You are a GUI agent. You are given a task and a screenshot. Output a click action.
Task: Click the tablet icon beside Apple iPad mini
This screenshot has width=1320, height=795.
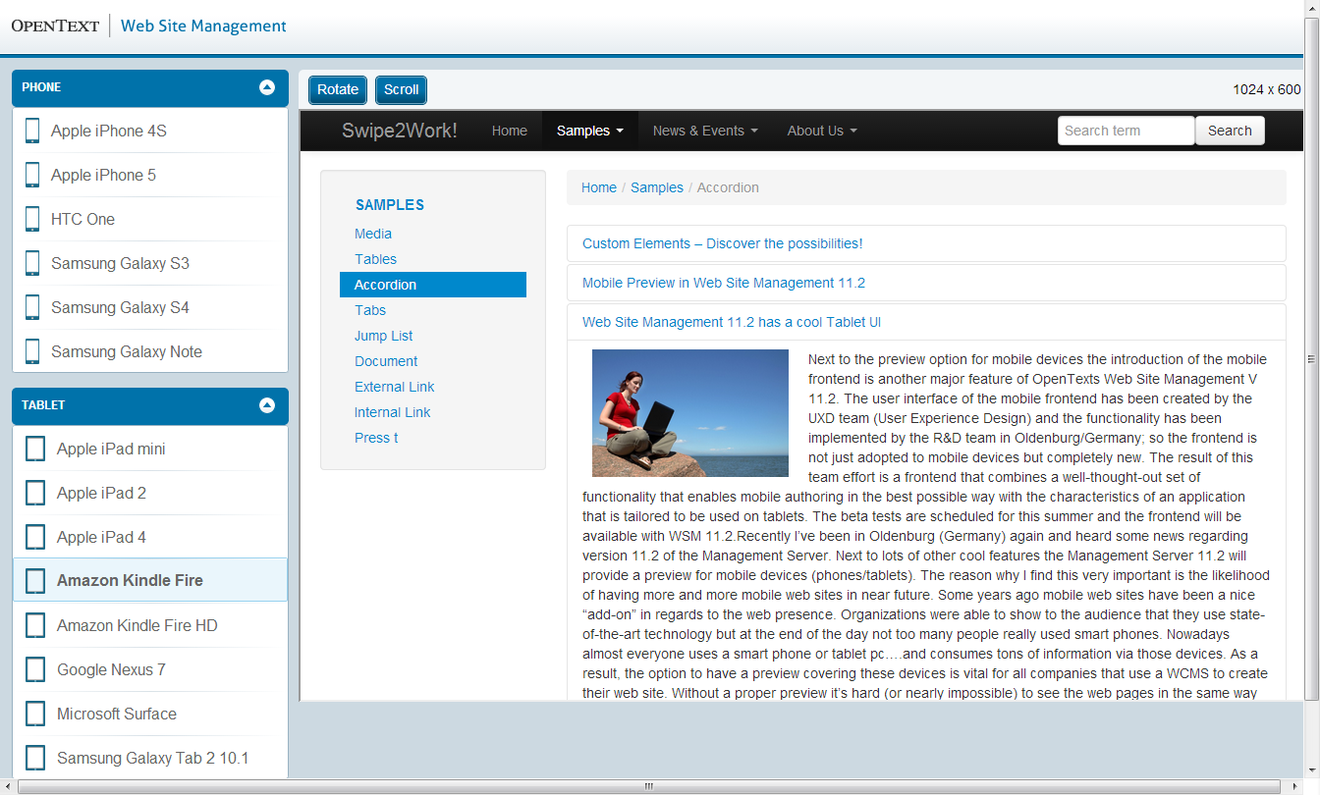tap(35, 449)
